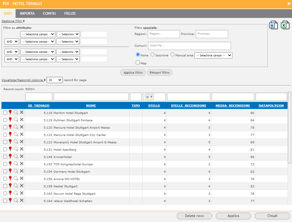Click magnifier for Dormero Hotel Stuttgart
Image resolution: width=292 pixels, height=222 pixels.
(x=16, y=171)
